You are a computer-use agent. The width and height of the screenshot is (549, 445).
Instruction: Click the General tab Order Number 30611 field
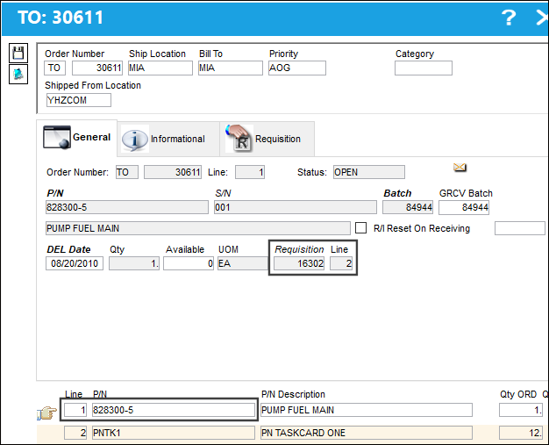click(173, 172)
